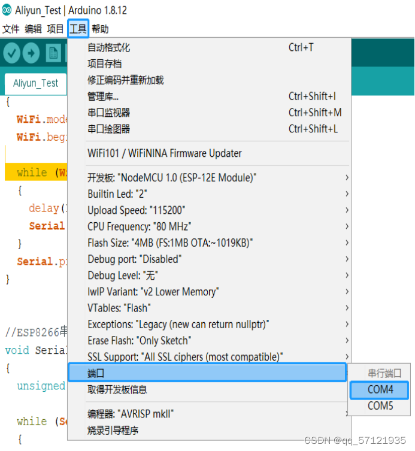Click the Upload arrow toolbar icon

[31, 53]
